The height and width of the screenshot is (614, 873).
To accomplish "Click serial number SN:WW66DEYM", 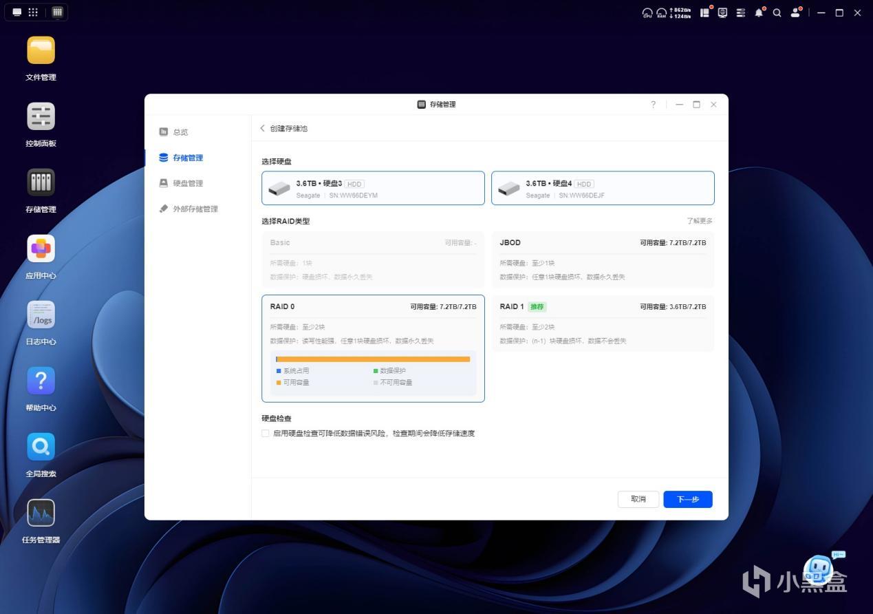I will pyautogui.click(x=353, y=195).
